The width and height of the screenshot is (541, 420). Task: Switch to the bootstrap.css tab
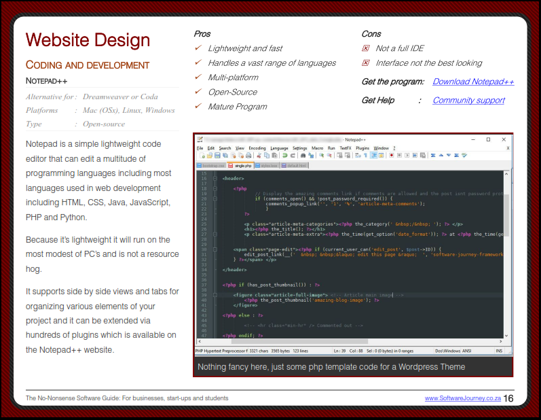click(210, 165)
